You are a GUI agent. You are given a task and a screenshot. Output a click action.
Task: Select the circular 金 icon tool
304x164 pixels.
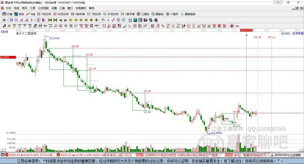click(x=173, y=26)
